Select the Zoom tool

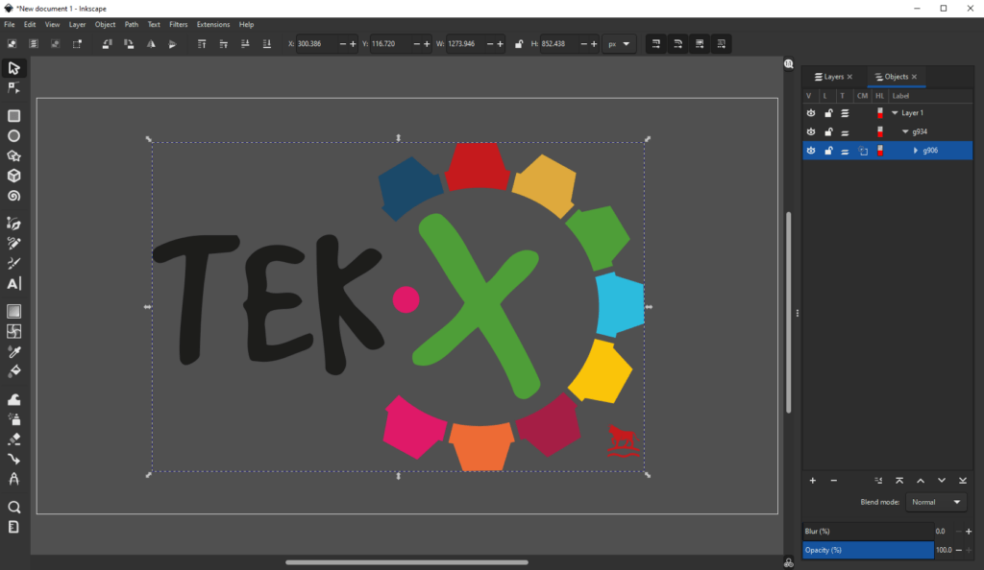pyautogui.click(x=13, y=507)
